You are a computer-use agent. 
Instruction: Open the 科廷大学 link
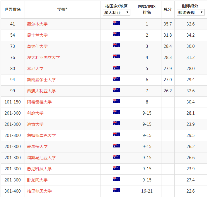point(35,113)
